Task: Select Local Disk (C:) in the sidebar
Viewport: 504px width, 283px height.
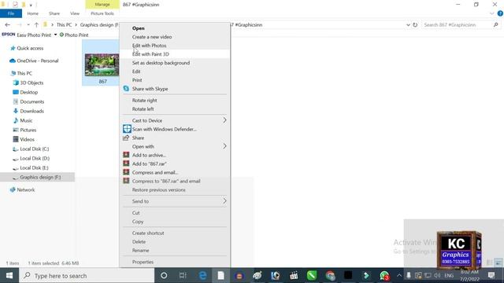Action: point(35,149)
